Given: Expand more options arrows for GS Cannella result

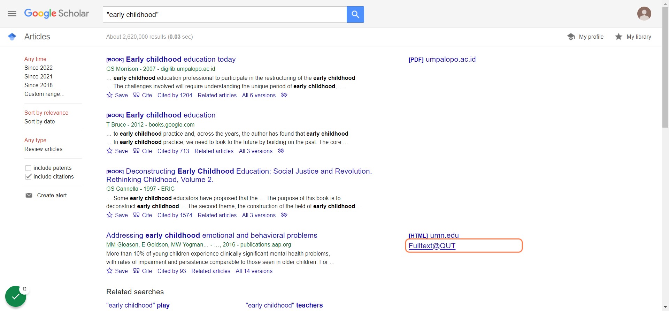Looking at the screenshot, I should tap(284, 215).
